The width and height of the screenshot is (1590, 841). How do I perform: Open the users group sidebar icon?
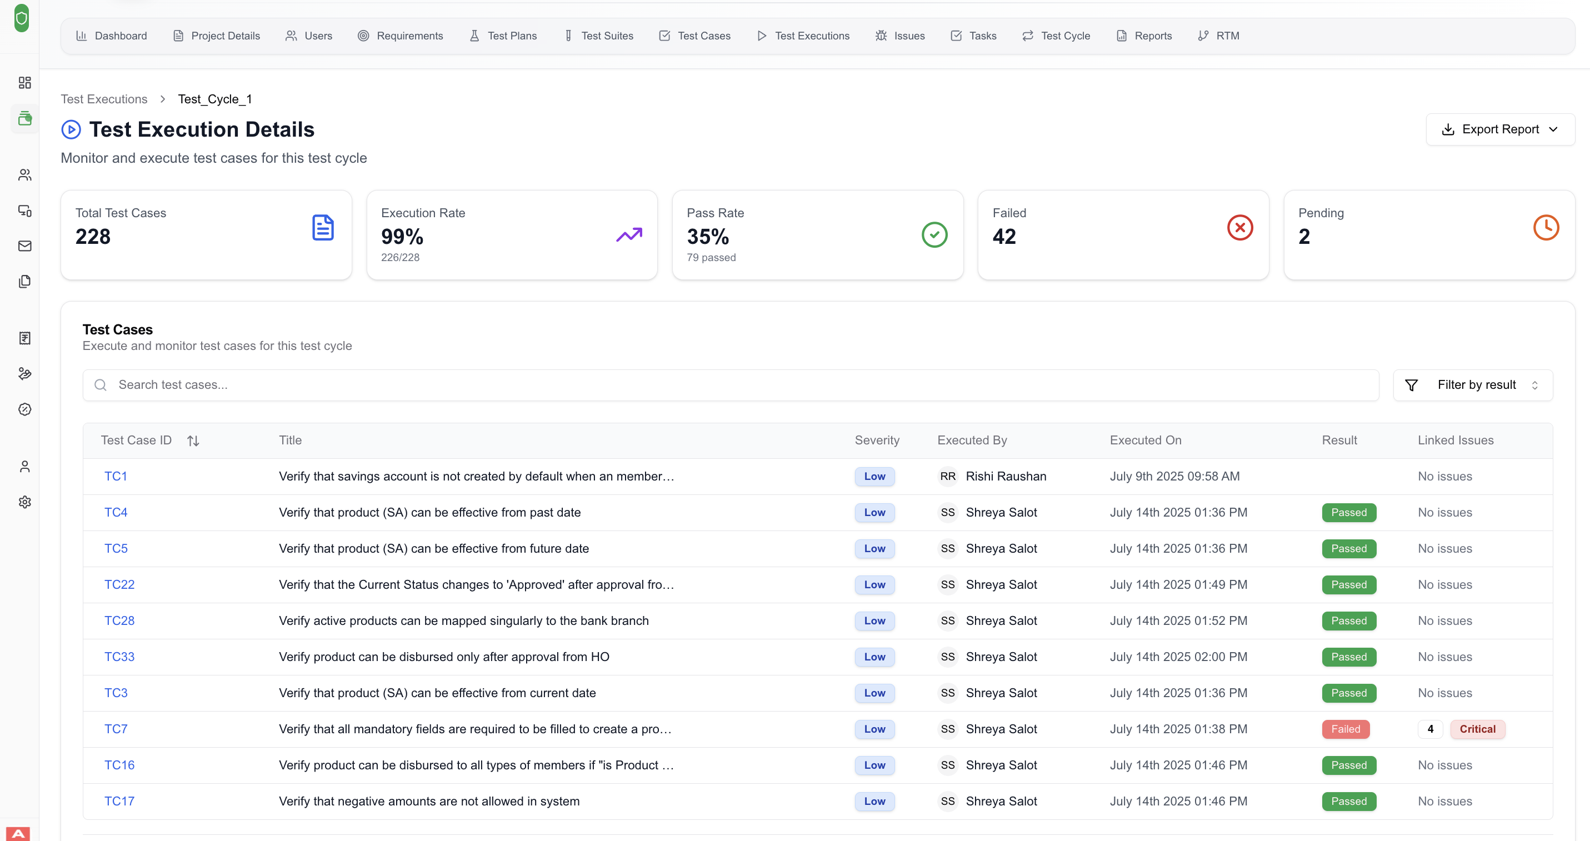coord(24,175)
